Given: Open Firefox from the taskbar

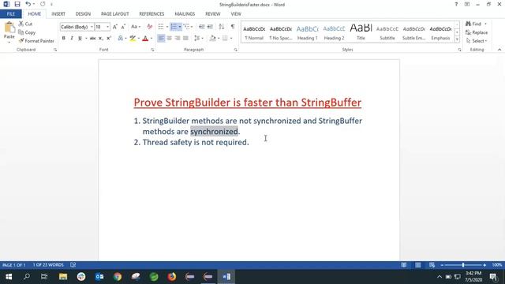Looking at the screenshot, I should point(172,277).
